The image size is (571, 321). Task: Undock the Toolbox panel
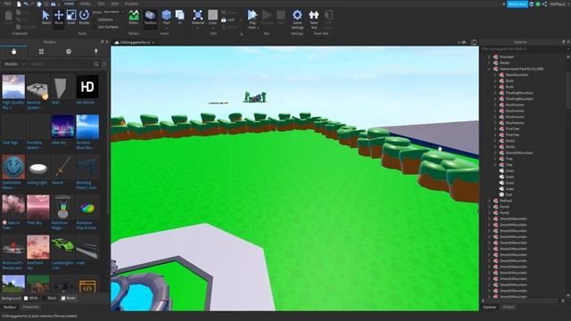pos(102,42)
